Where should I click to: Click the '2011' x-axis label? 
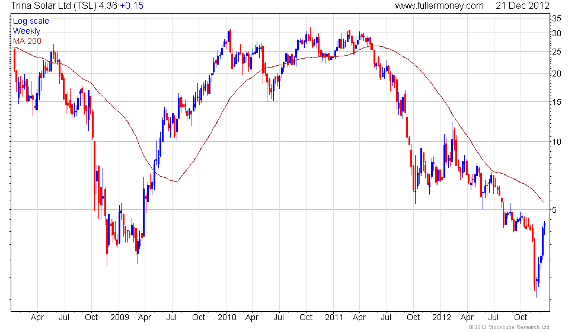click(x=334, y=318)
